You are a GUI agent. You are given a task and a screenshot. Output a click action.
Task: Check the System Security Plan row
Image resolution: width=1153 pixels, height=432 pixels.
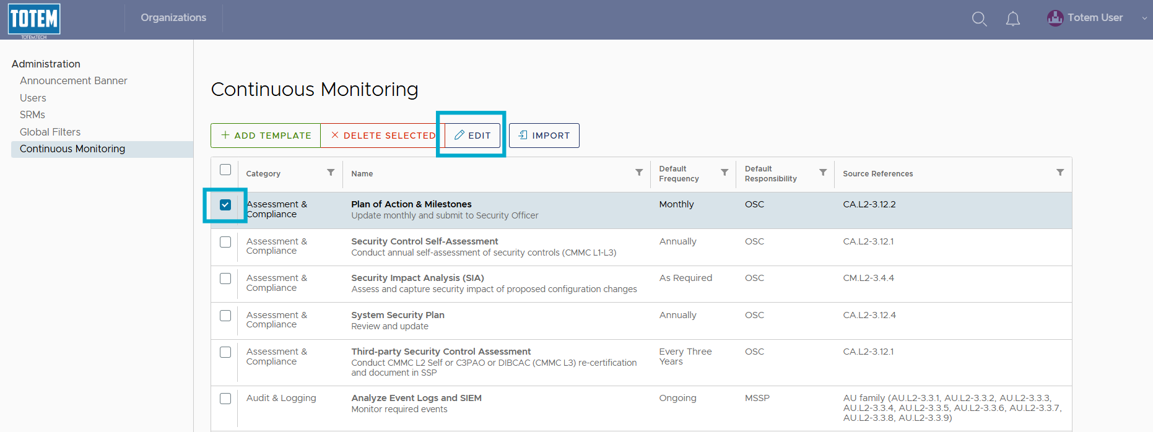tap(225, 316)
